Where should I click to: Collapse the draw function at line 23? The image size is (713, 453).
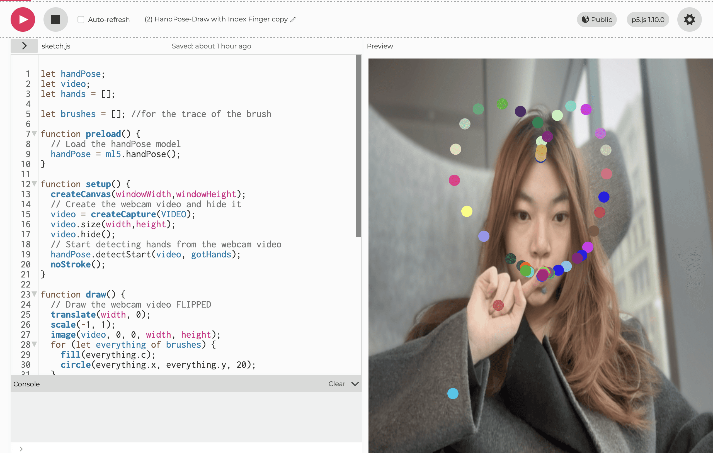point(34,294)
